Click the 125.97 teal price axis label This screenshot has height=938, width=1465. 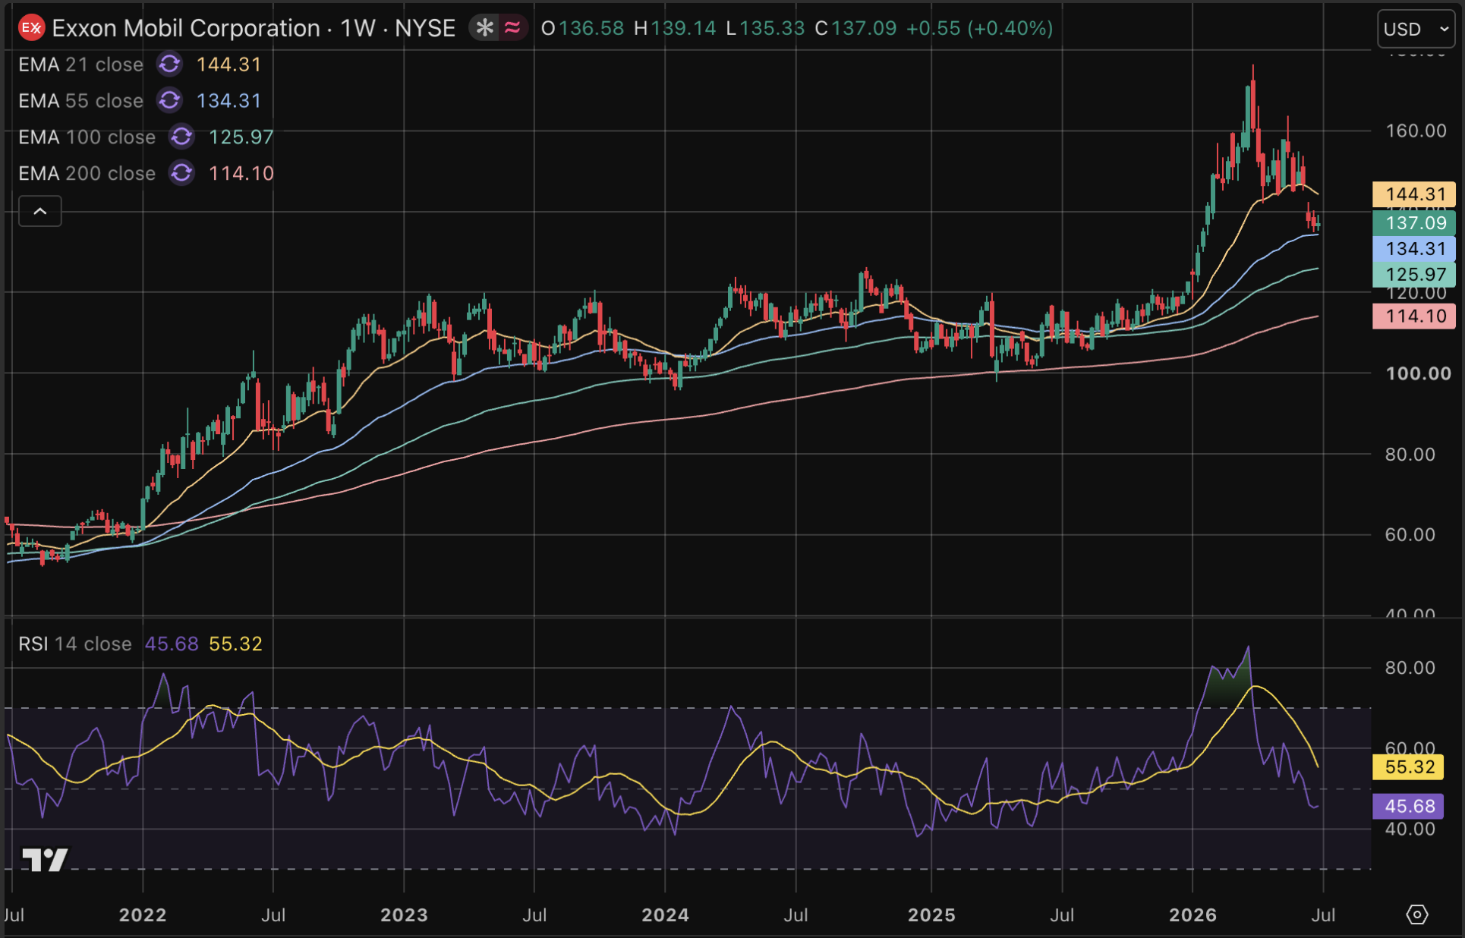[1414, 275]
